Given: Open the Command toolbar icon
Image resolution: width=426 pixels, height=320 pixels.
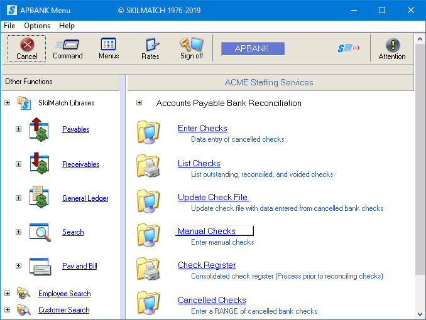Looking at the screenshot, I should pyautogui.click(x=68, y=45).
